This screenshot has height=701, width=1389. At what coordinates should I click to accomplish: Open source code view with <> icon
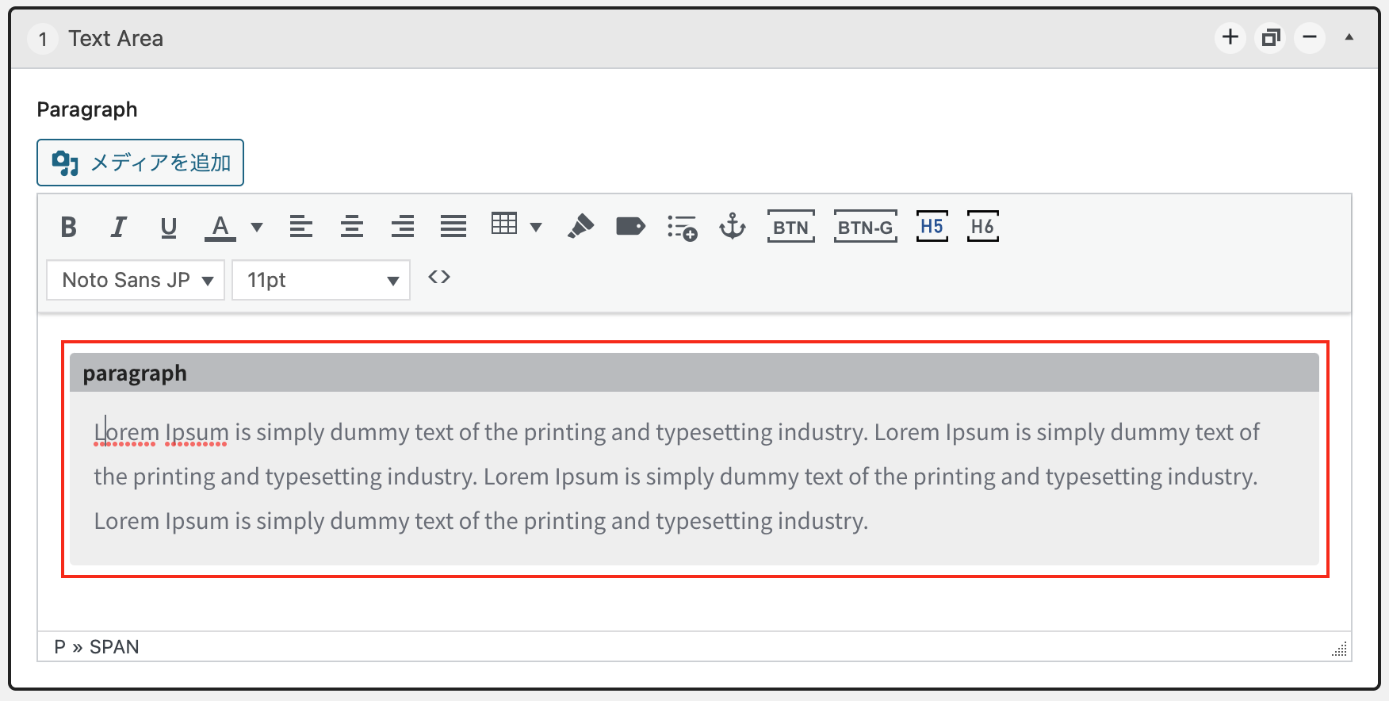pyautogui.click(x=439, y=278)
